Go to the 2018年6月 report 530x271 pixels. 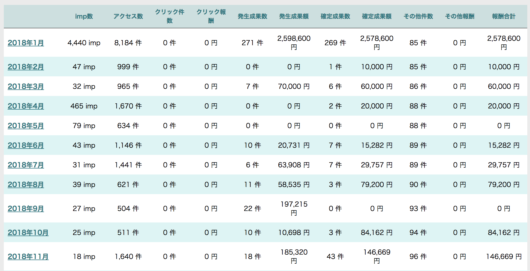(26, 145)
